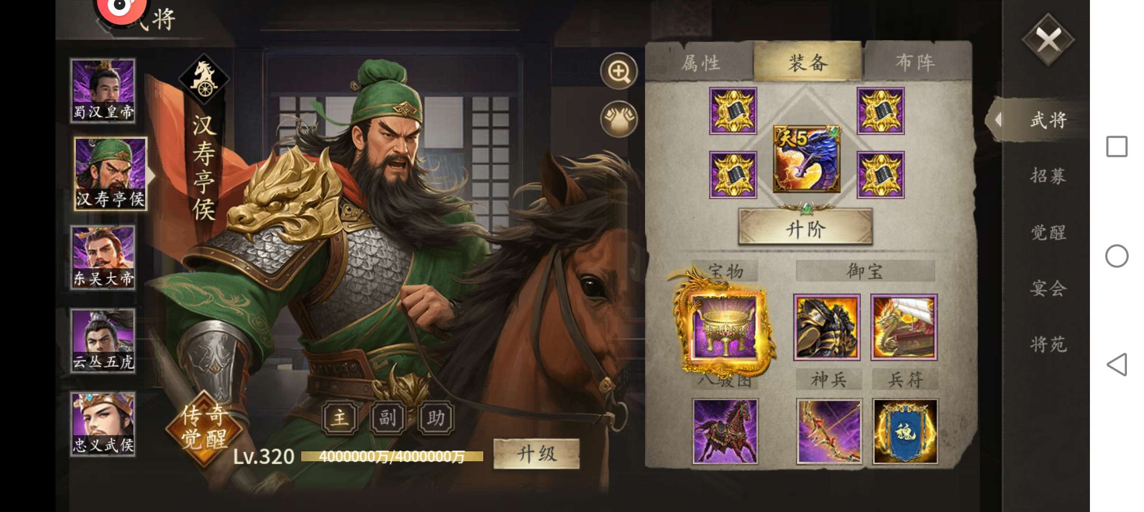Open the blue 魂 banner icon
The image size is (1144, 512).
[x=905, y=431]
